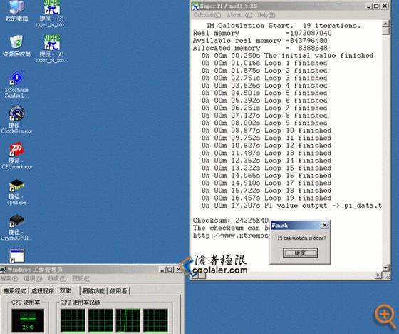The image size is (399, 334).
Task: Select the CrystalCPUID shortcut icon
Action: click(x=16, y=227)
